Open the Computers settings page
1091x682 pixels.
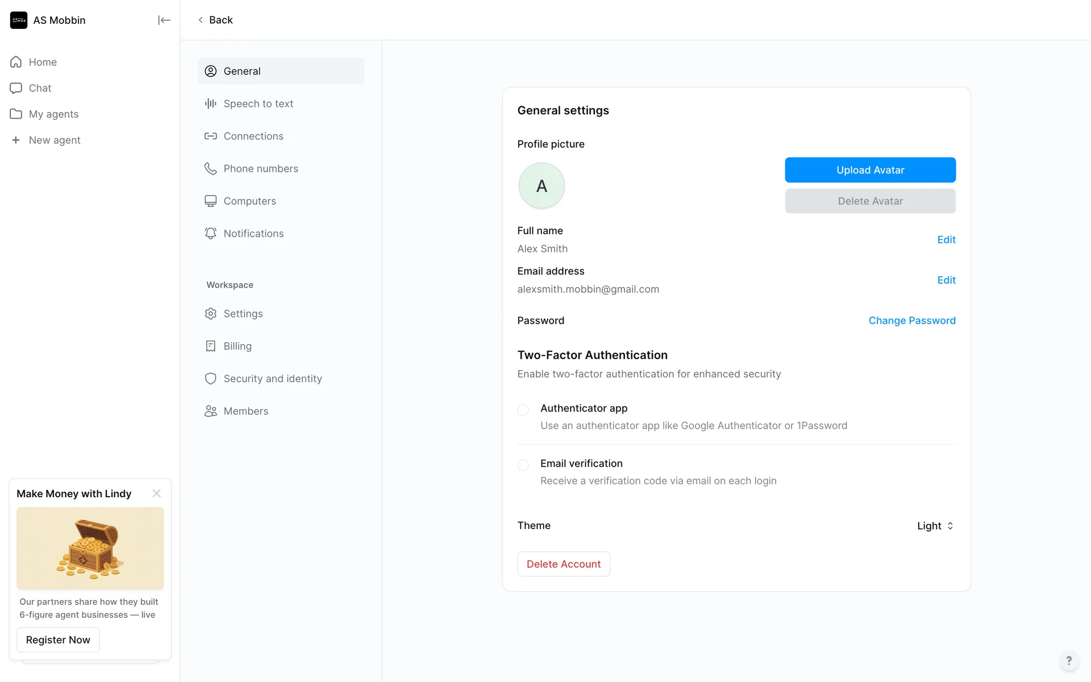click(249, 201)
